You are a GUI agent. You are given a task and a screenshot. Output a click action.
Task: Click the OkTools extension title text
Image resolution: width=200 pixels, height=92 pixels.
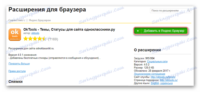69,29
